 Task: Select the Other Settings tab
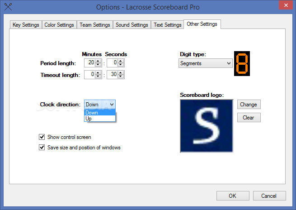coord(202,24)
